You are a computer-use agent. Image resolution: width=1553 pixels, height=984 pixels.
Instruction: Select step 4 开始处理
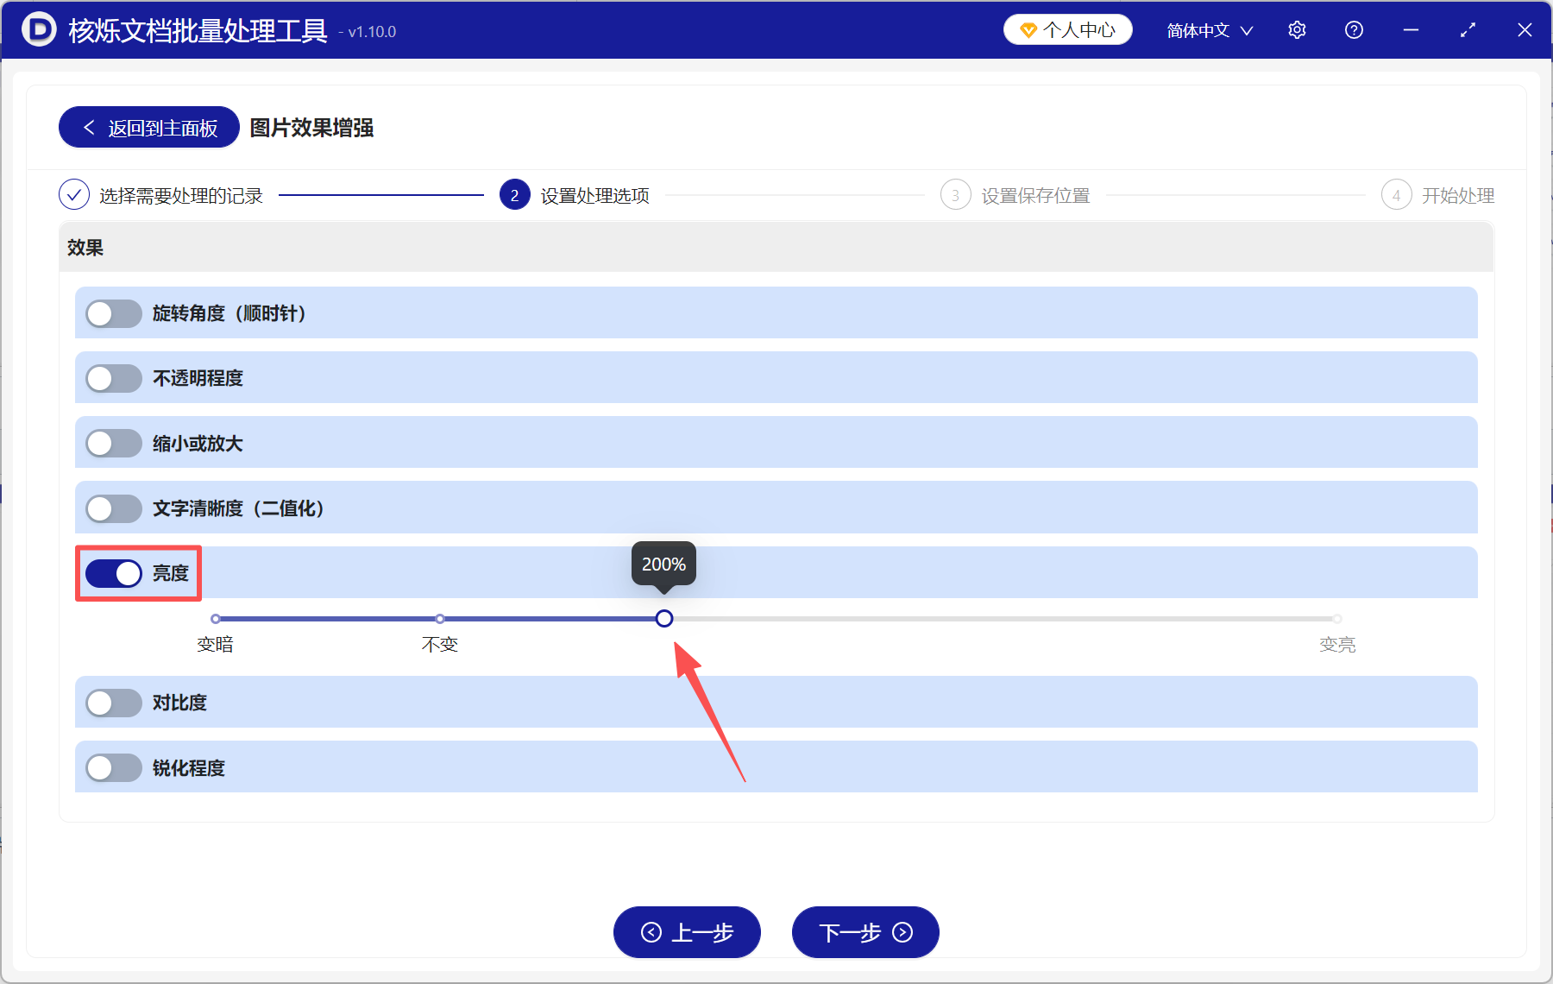1396,195
